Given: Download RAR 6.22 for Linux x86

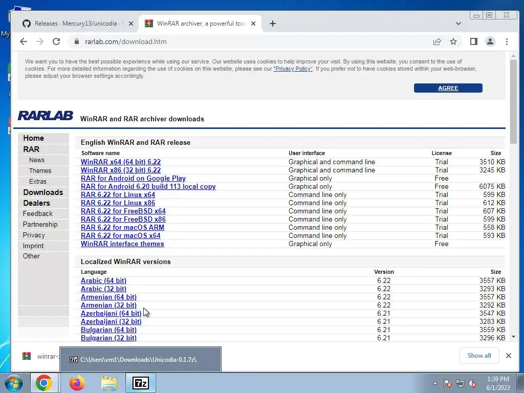Looking at the screenshot, I should tap(118, 203).
